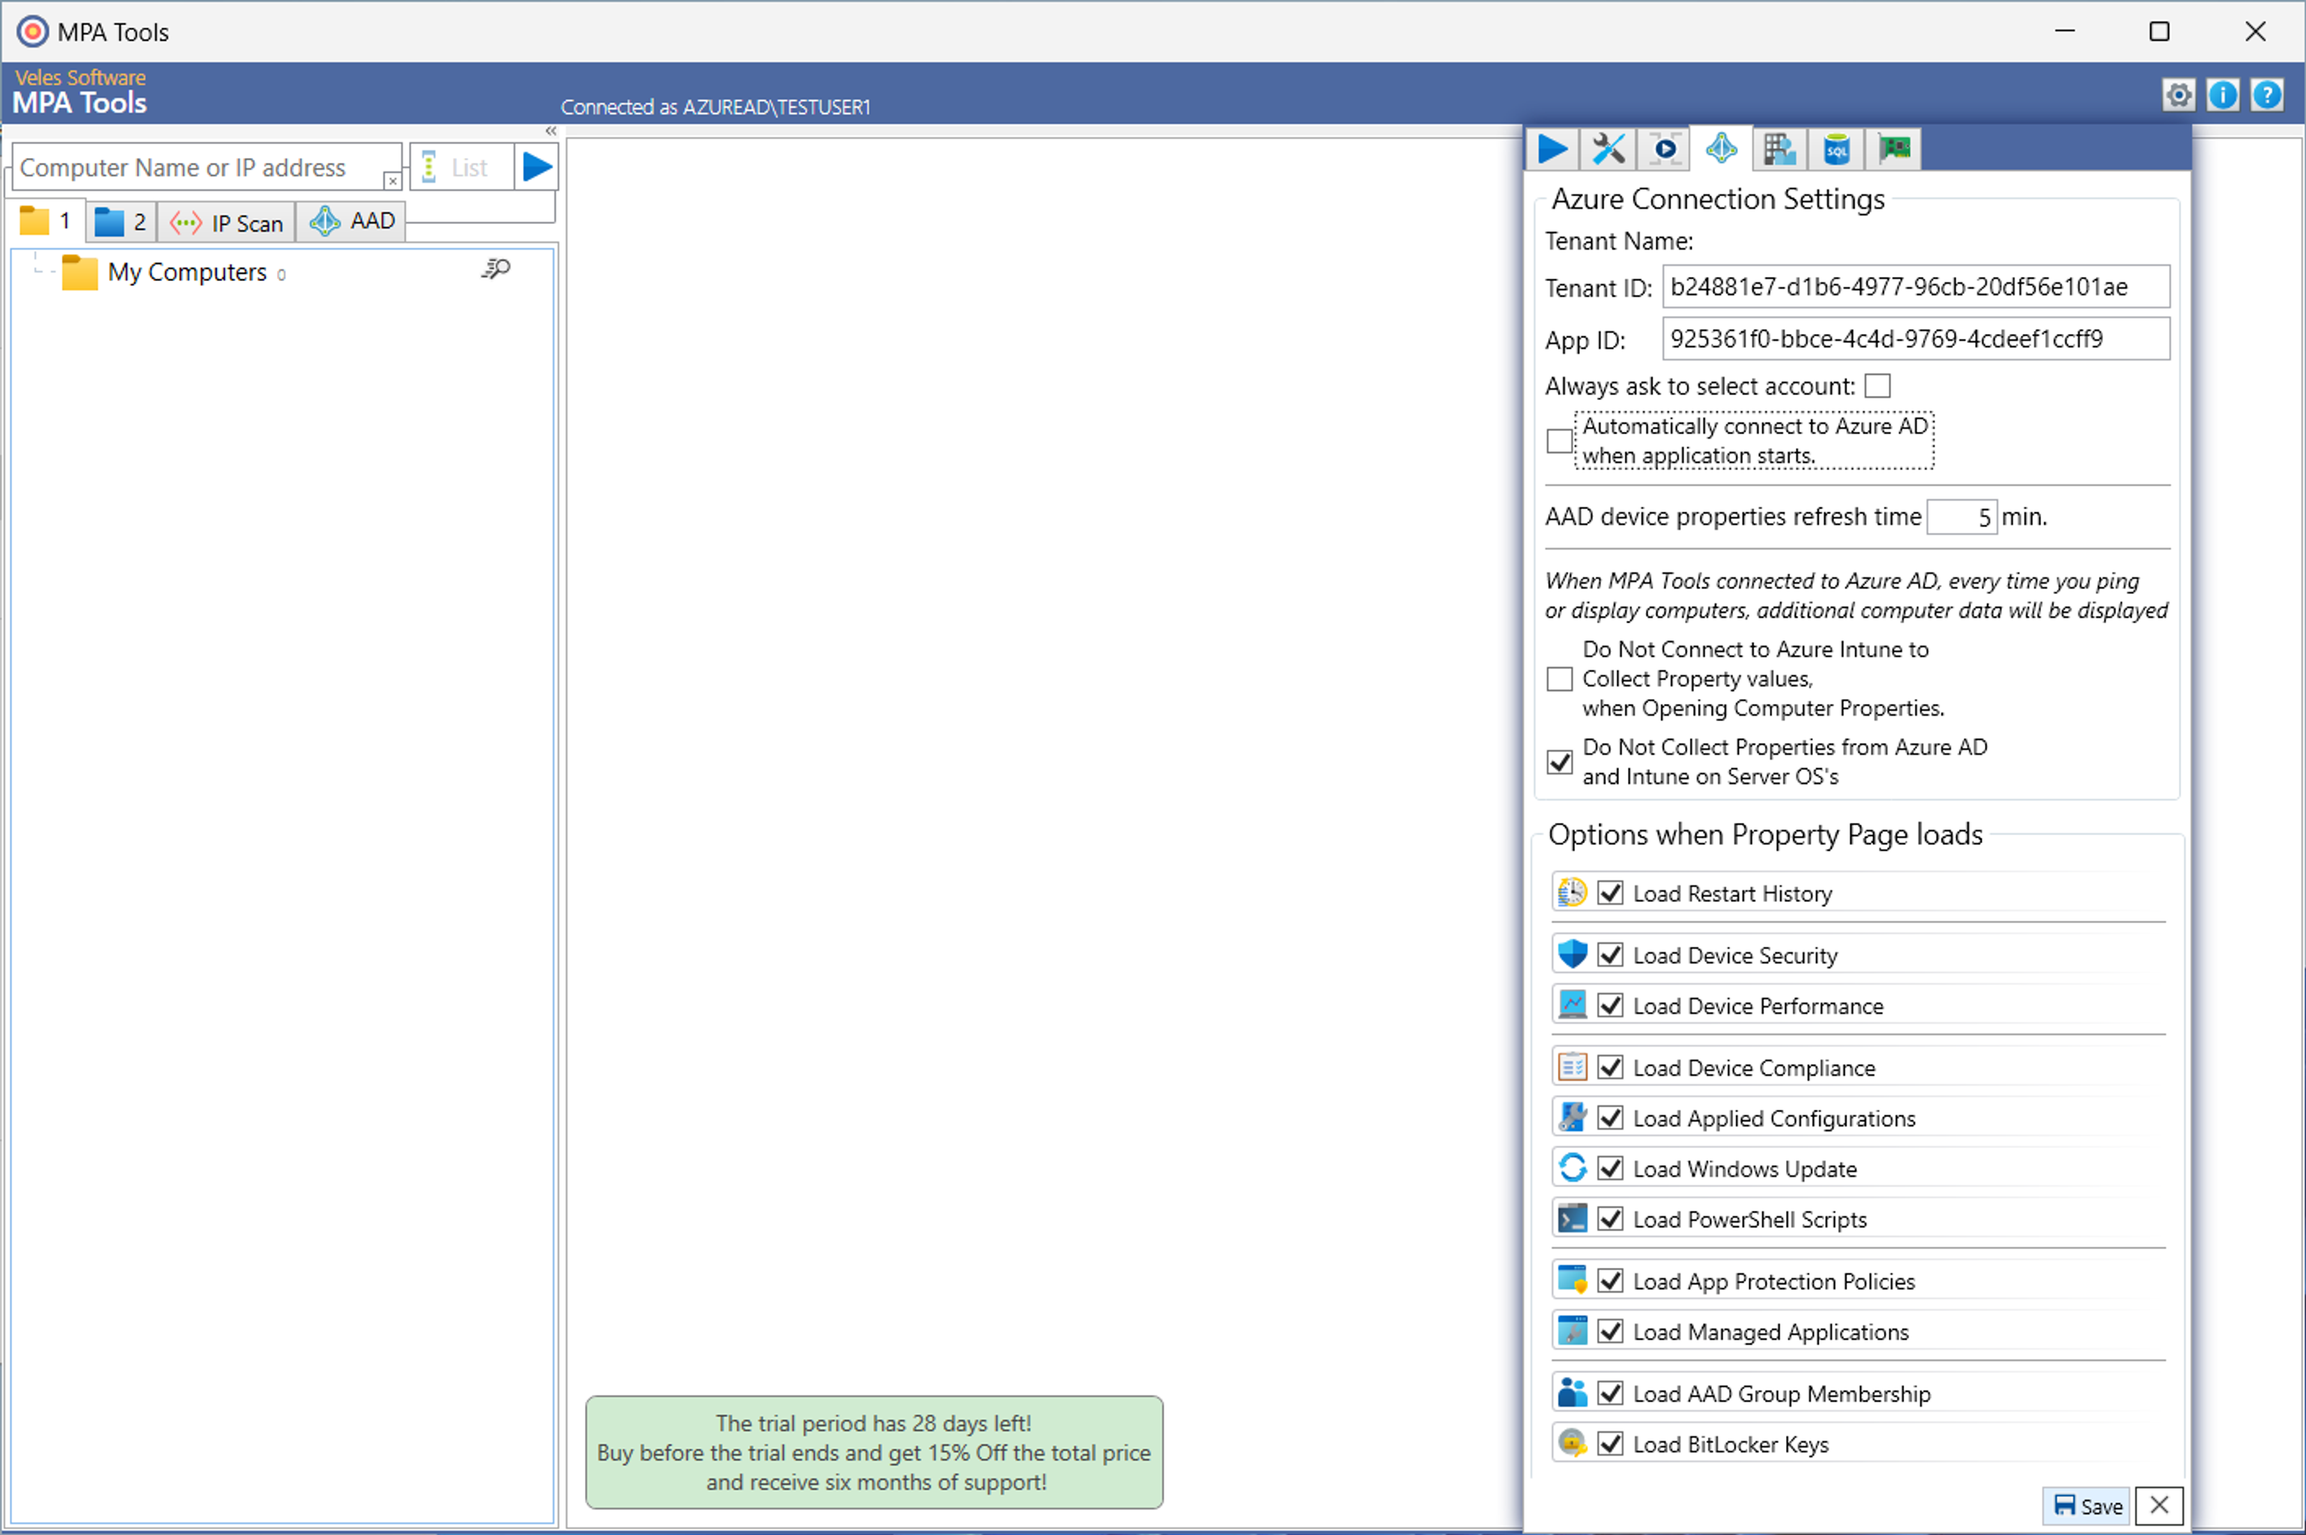The width and height of the screenshot is (2306, 1535).
Task: Click the App Protection Policies icon
Action: coord(1572,1280)
